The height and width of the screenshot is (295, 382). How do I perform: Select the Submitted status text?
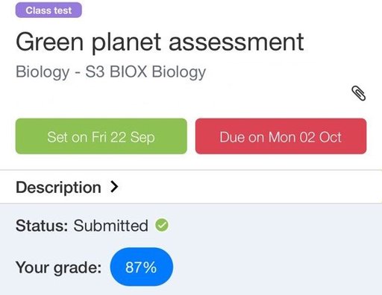pos(111,226)
